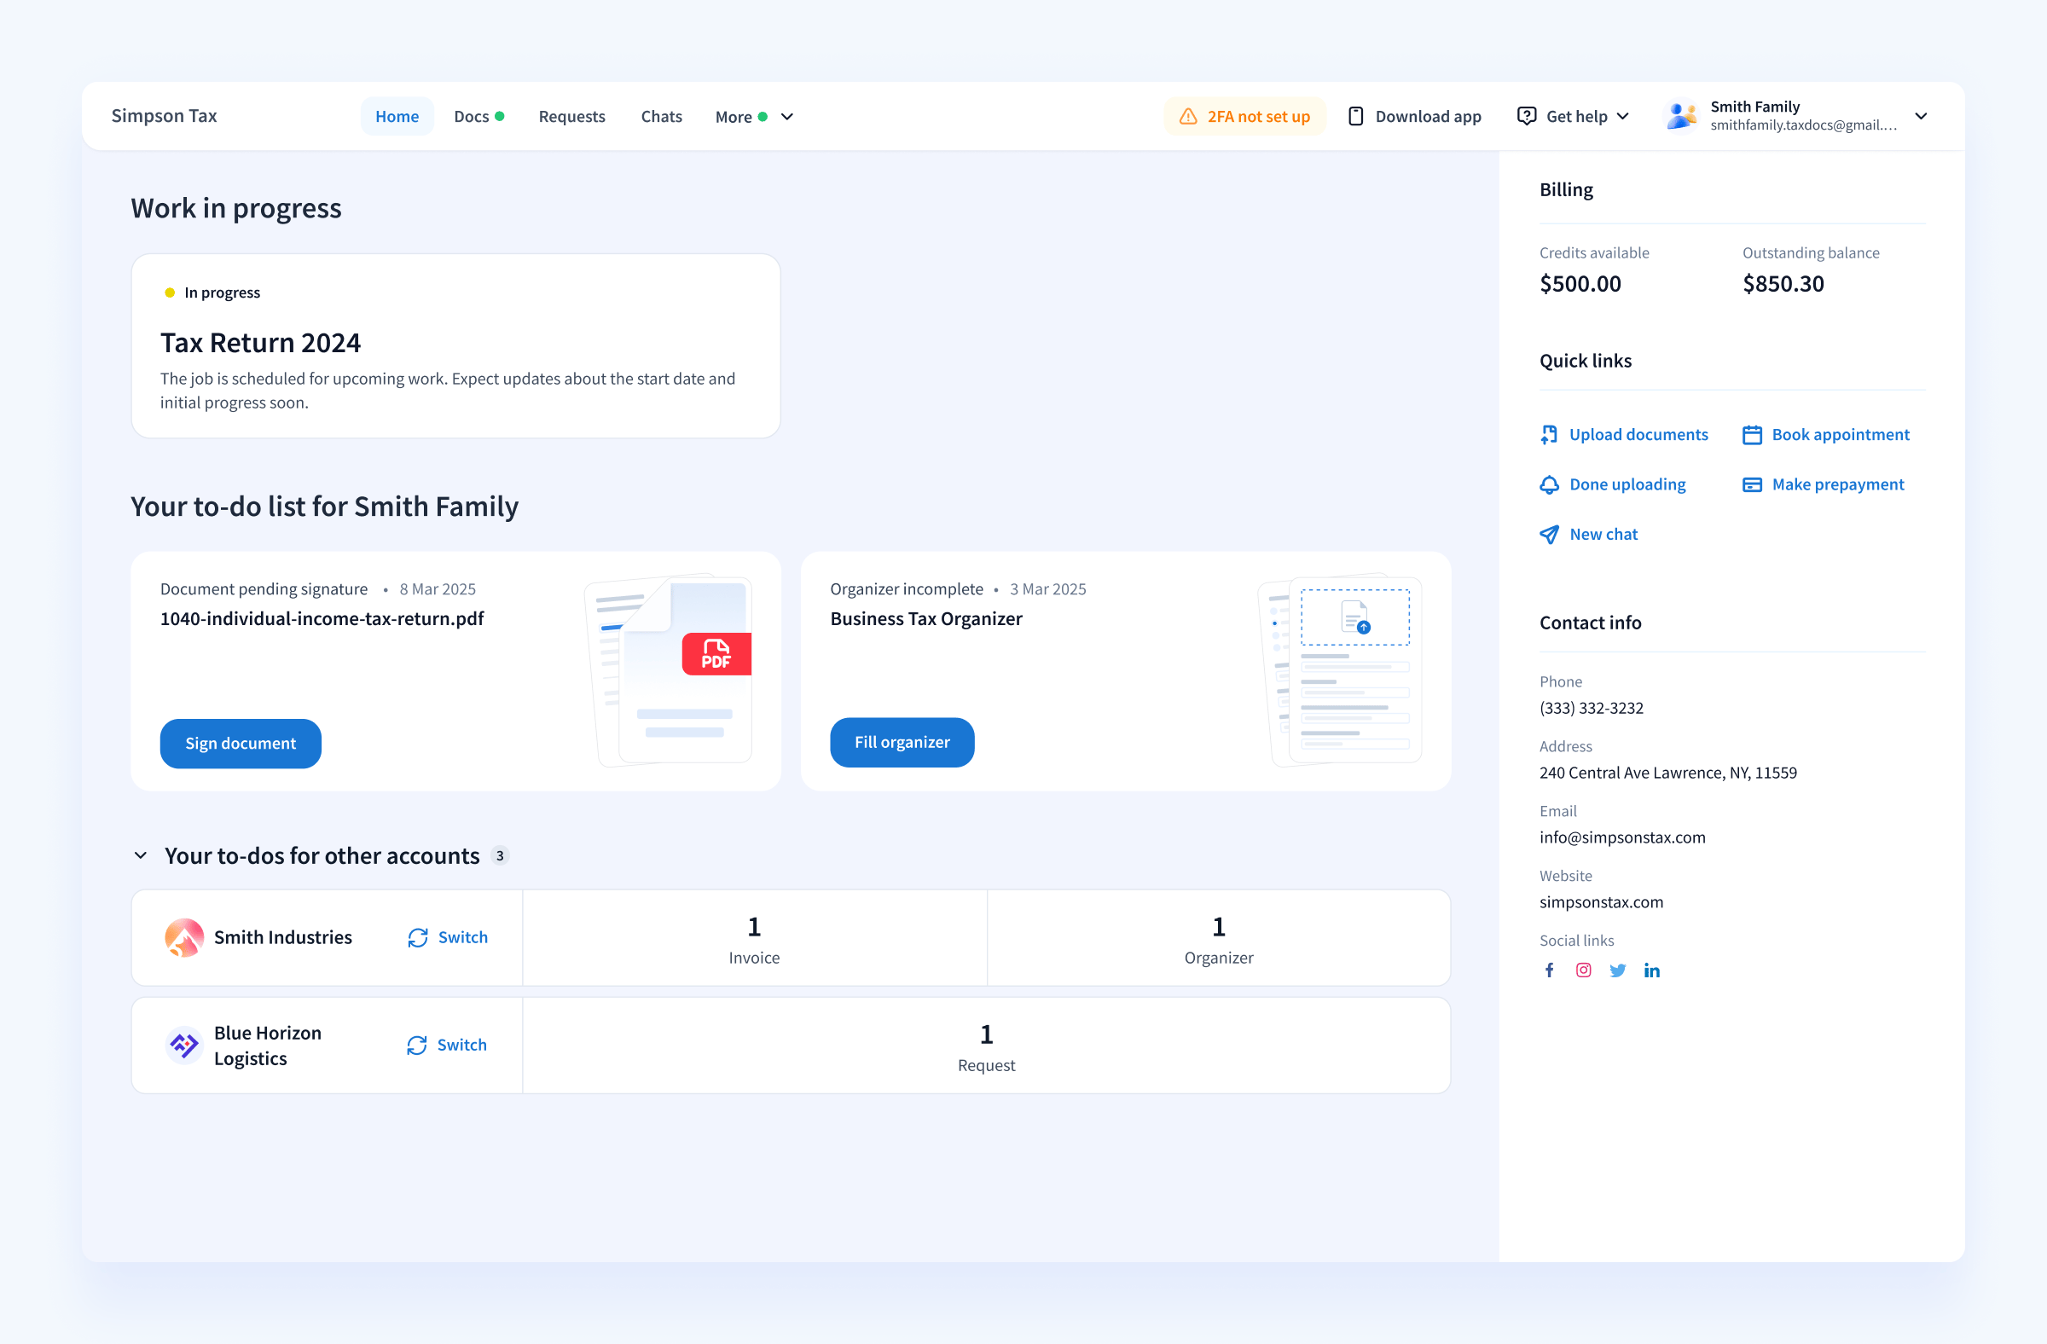Click 2FA not set up alert
The width and height of the screenshot is (2047, 1344).
[1244, 116]
